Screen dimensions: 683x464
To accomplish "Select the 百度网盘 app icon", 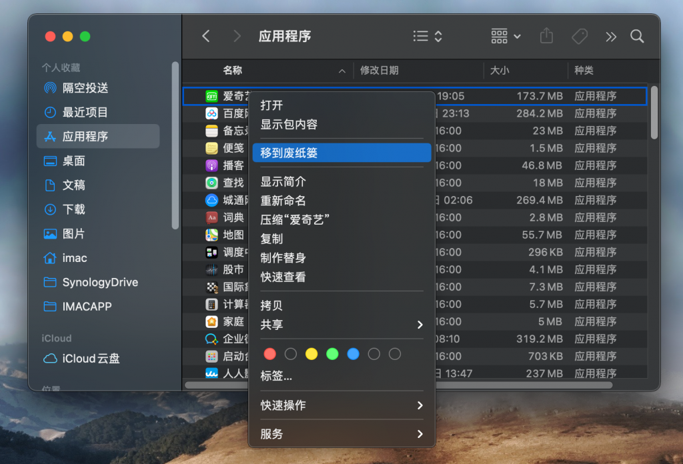I will pyautogui.click(x=211, y=113).
